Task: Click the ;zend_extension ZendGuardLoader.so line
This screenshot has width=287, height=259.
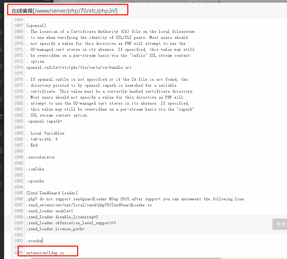Action: coord(89,205)
